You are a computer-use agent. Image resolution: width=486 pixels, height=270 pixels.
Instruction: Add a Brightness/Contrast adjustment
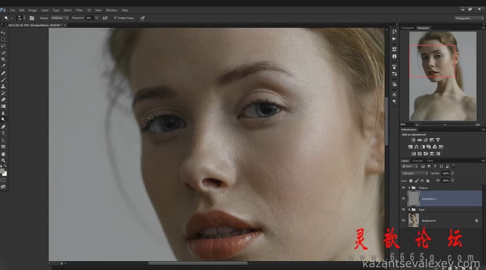click(x=413, y=140)
